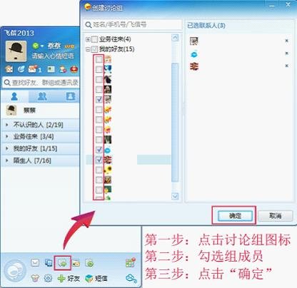Screen dimensions: 297x288
Task: Click the person with purple badge icon
Action: click(x=63, y=69)
